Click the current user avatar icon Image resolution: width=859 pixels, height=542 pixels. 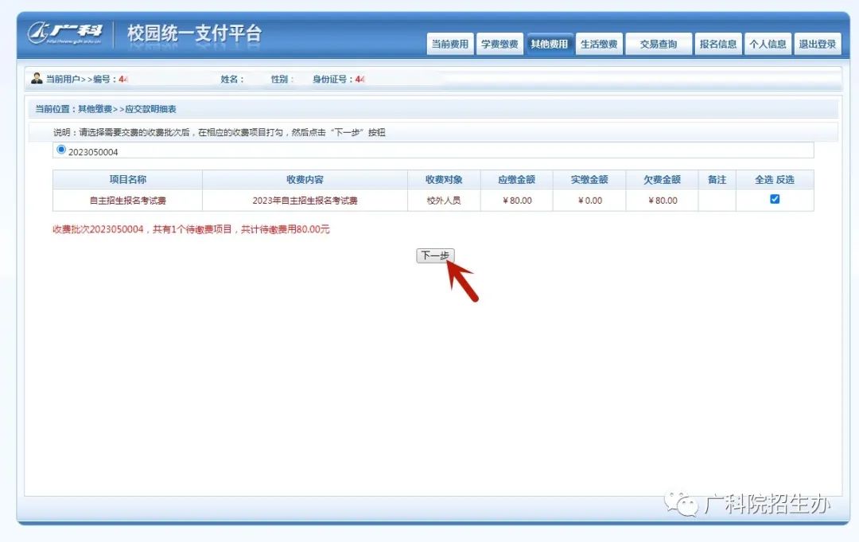point(37,78)
